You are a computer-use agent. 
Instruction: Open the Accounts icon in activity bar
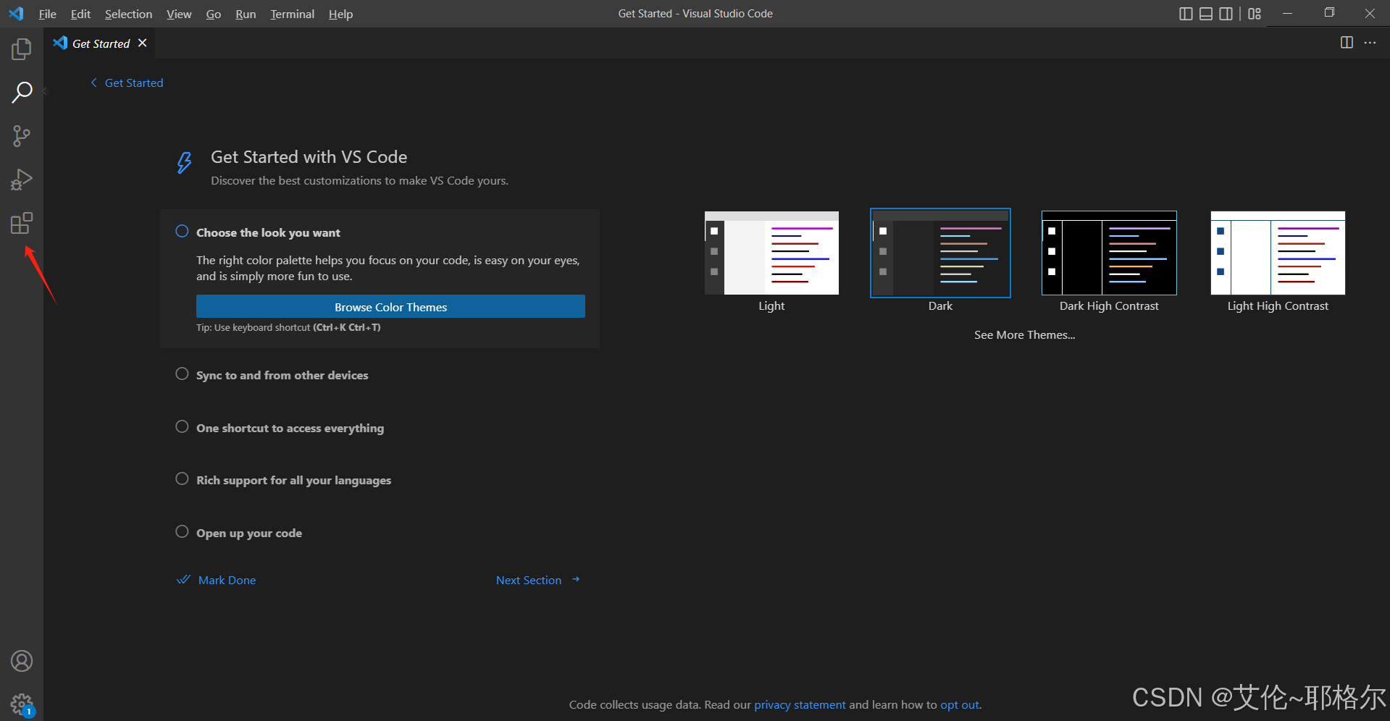pos(22,661)
